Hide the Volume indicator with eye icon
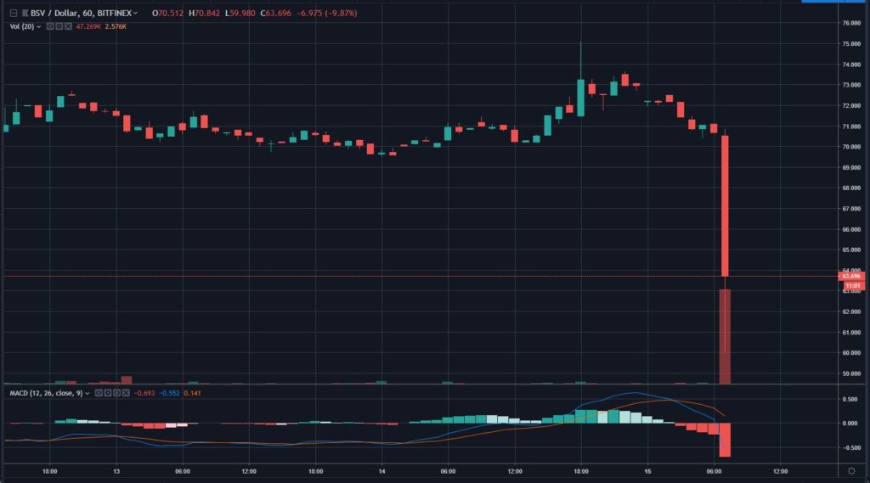The width and height of the screenshot is (870, 483). click(x=51, y=26)
